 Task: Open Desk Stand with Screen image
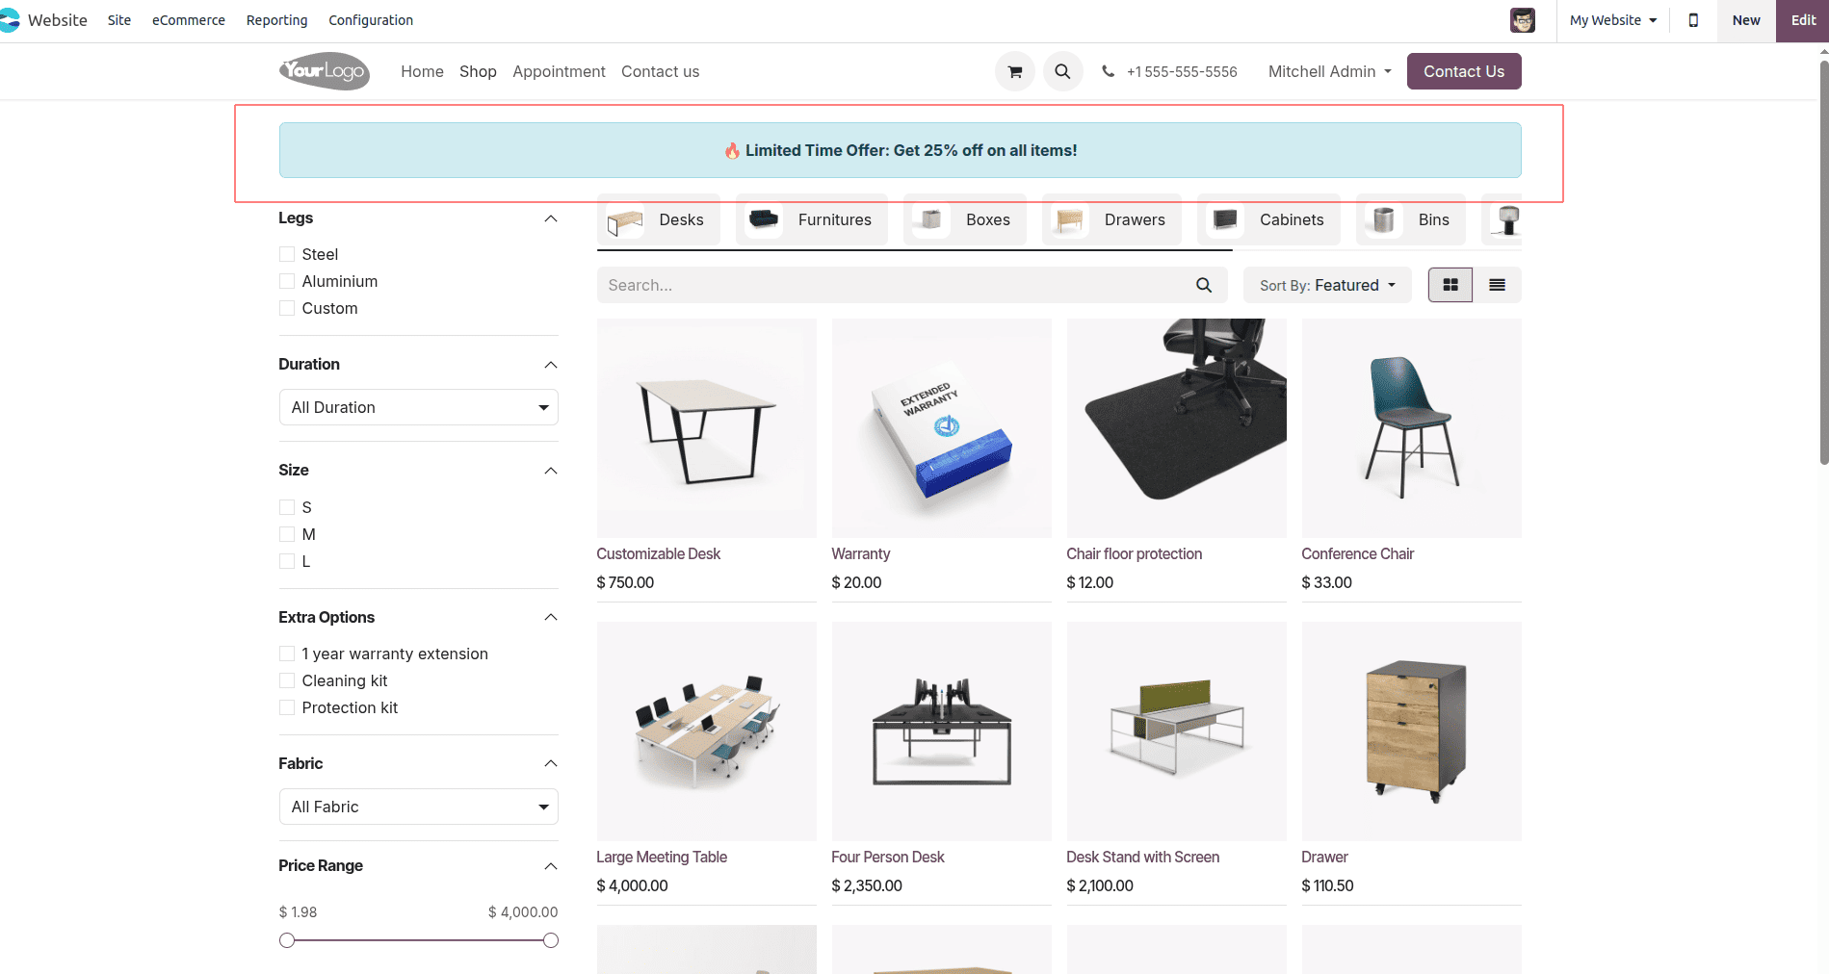pyautogui.click(x=1177, y=731)
